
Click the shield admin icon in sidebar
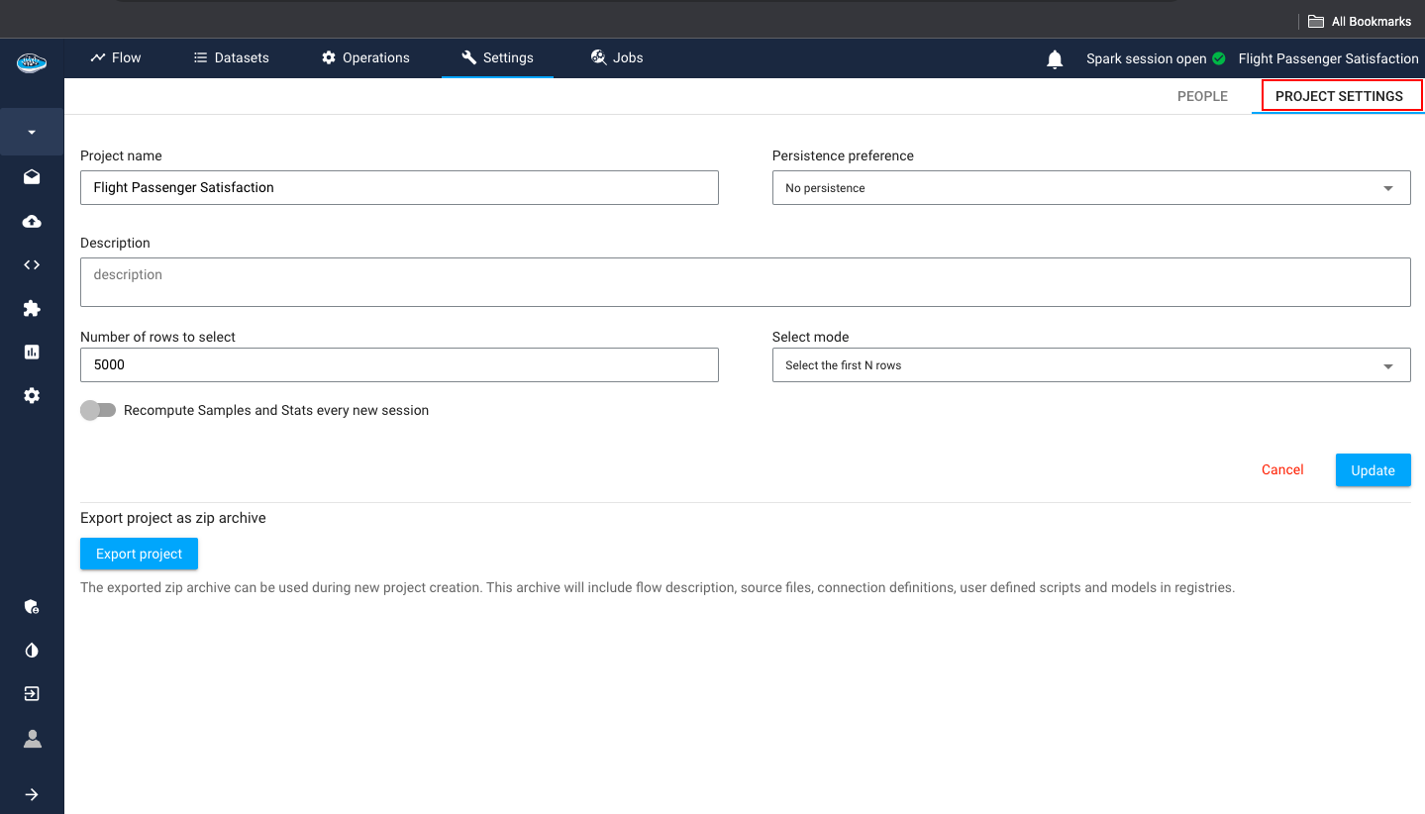[x=32, y=607]
